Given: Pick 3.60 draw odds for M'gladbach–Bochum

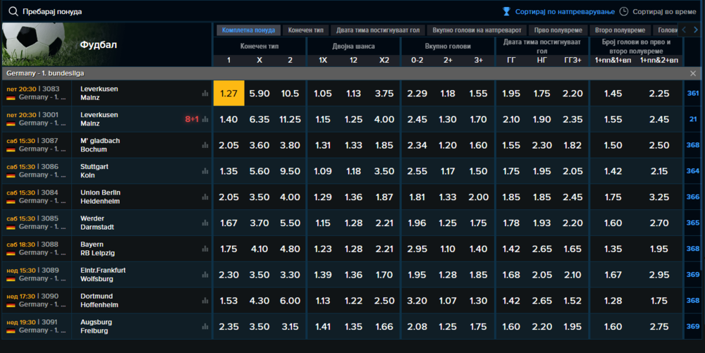Looking at the screenshot, I should (x=259, y=145).
